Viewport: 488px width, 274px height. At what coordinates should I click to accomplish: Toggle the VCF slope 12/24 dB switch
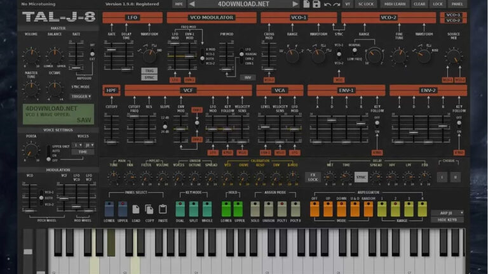point(165,124)
